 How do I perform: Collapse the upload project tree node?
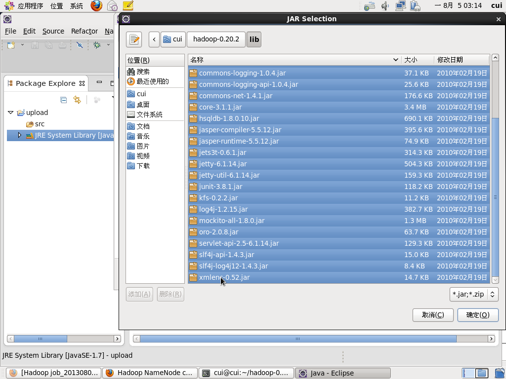11,113
